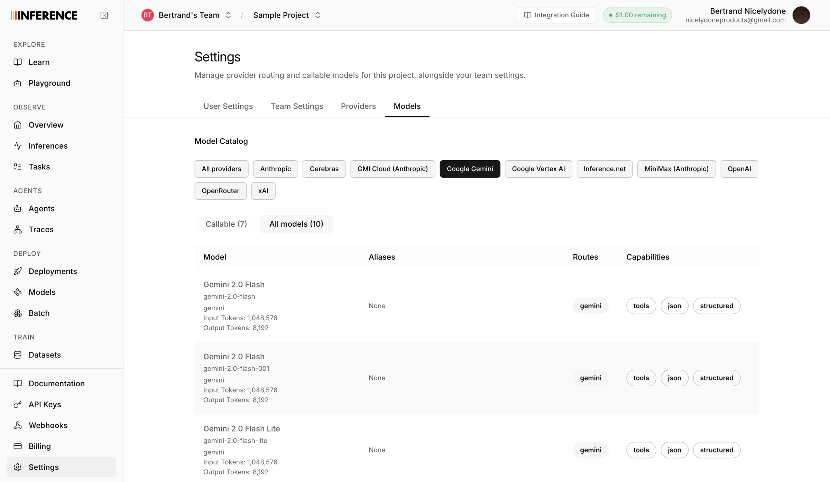Click the Webhooks icon
830x482 pixels.
(x=18, y=425)
